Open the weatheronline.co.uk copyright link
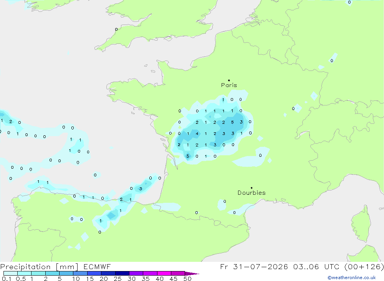This screenshot has height=281, width=384. pyautogui.click(x=352, y=278)
